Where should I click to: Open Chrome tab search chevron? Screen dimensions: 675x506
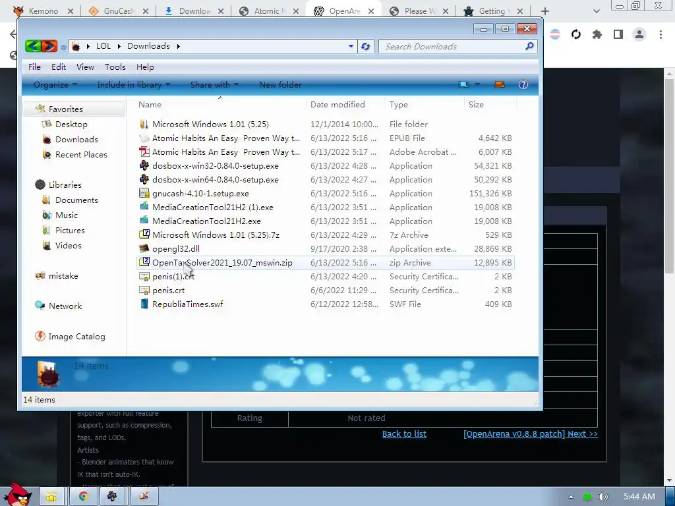pos(596,11)
